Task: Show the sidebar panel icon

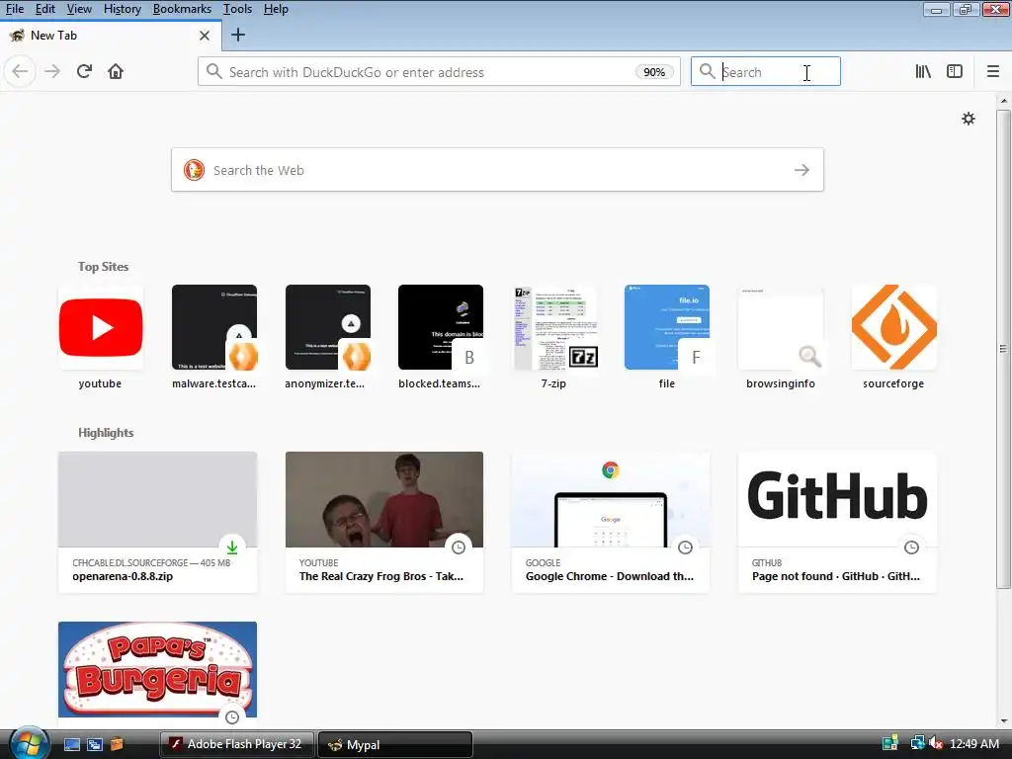Action: pos(955,71)
